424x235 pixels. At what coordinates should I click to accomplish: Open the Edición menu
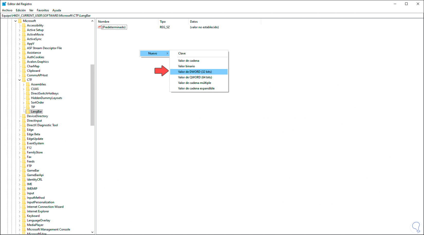pyautogui.click(x=21, y=10)
